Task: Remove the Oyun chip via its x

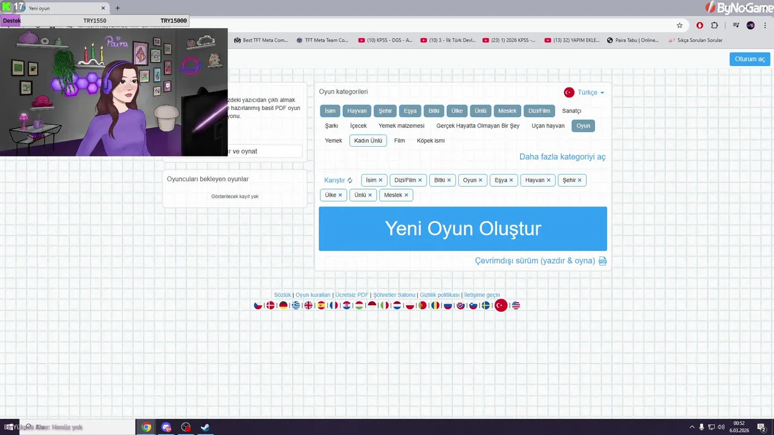Action: pyautogui.click(x=481, y=180)
